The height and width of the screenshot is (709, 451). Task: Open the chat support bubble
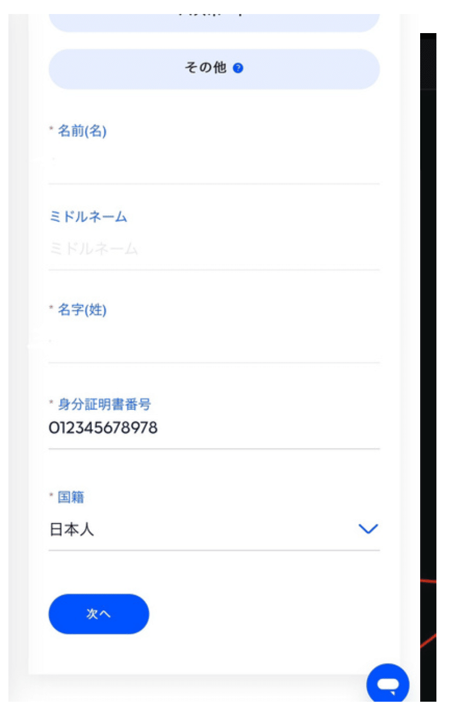pyautogui.click(x=388, y=684)
